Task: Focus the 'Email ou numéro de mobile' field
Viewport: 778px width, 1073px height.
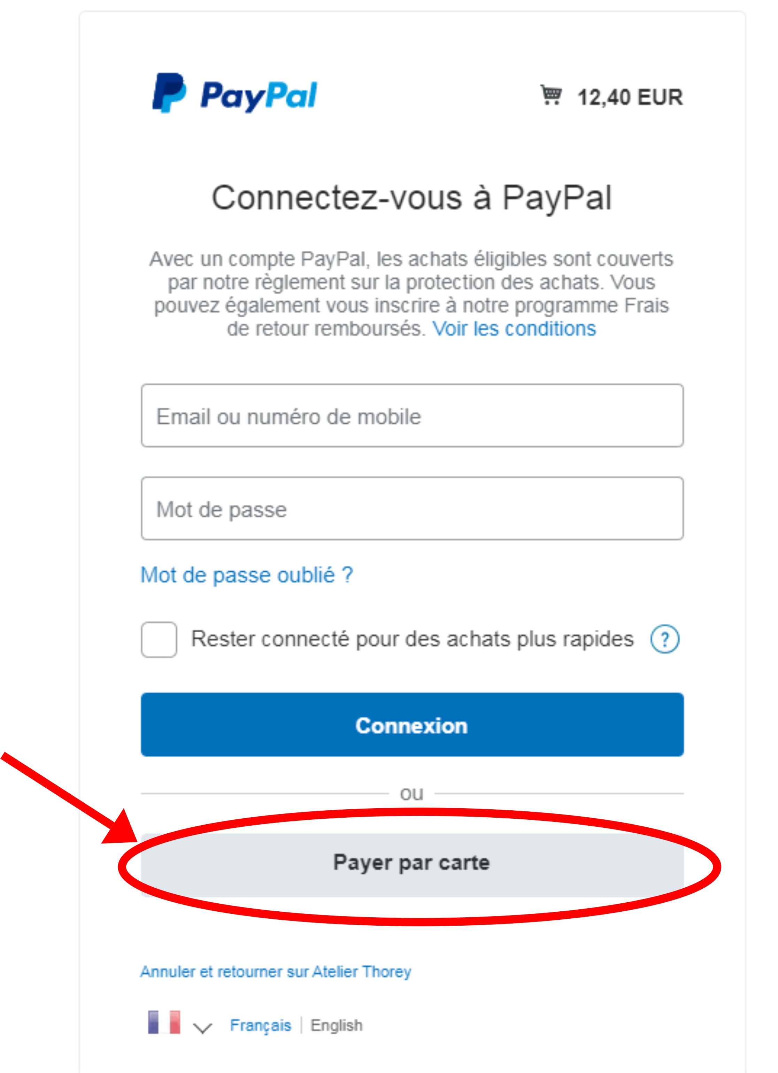Action: point(412,415)
